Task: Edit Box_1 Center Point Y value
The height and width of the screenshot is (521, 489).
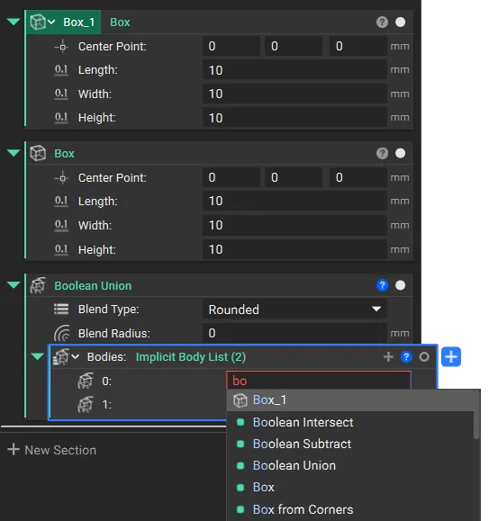Action: click(x=294, y=46)
